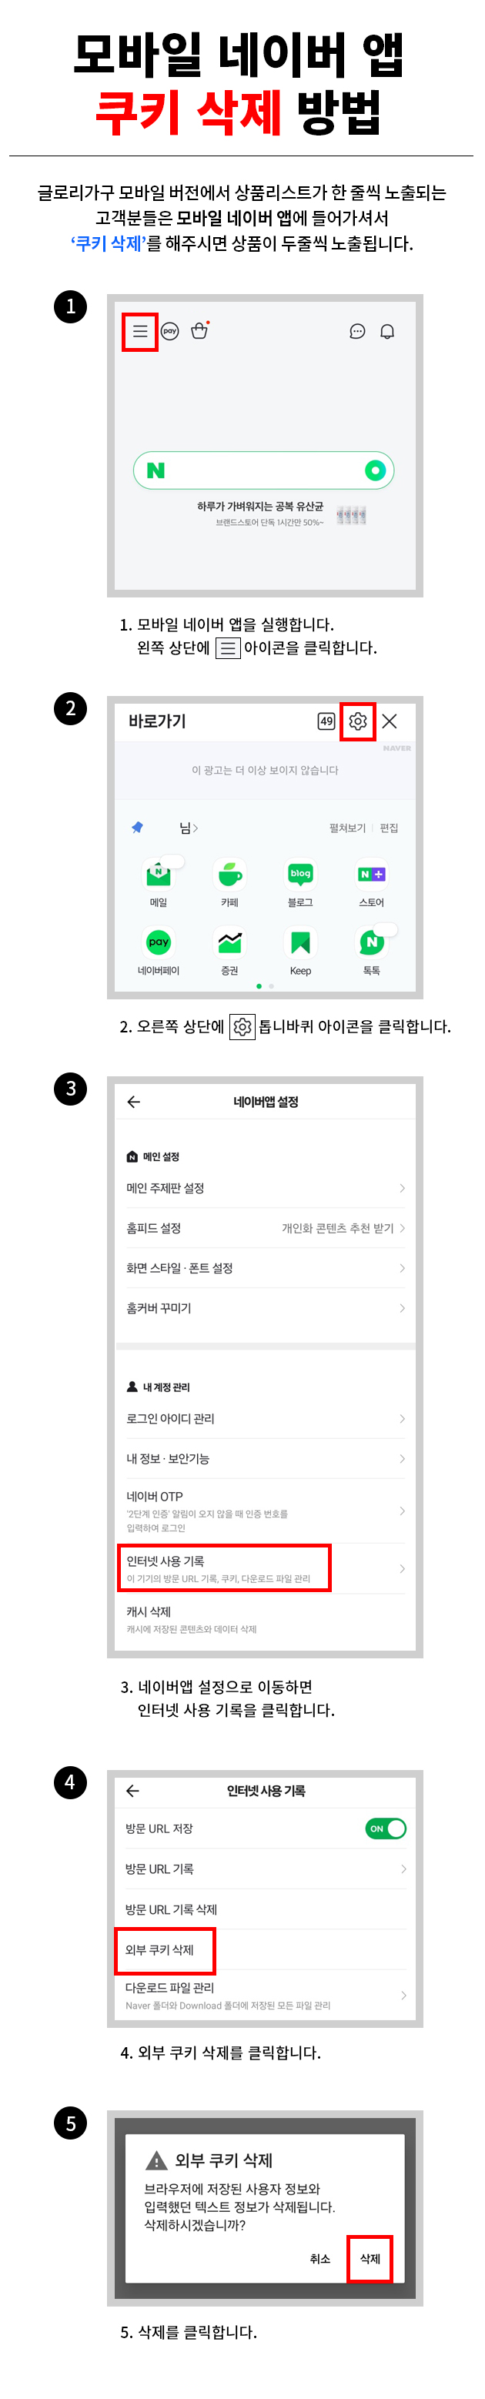Tap the green circle button in search bar

(375, 471)
